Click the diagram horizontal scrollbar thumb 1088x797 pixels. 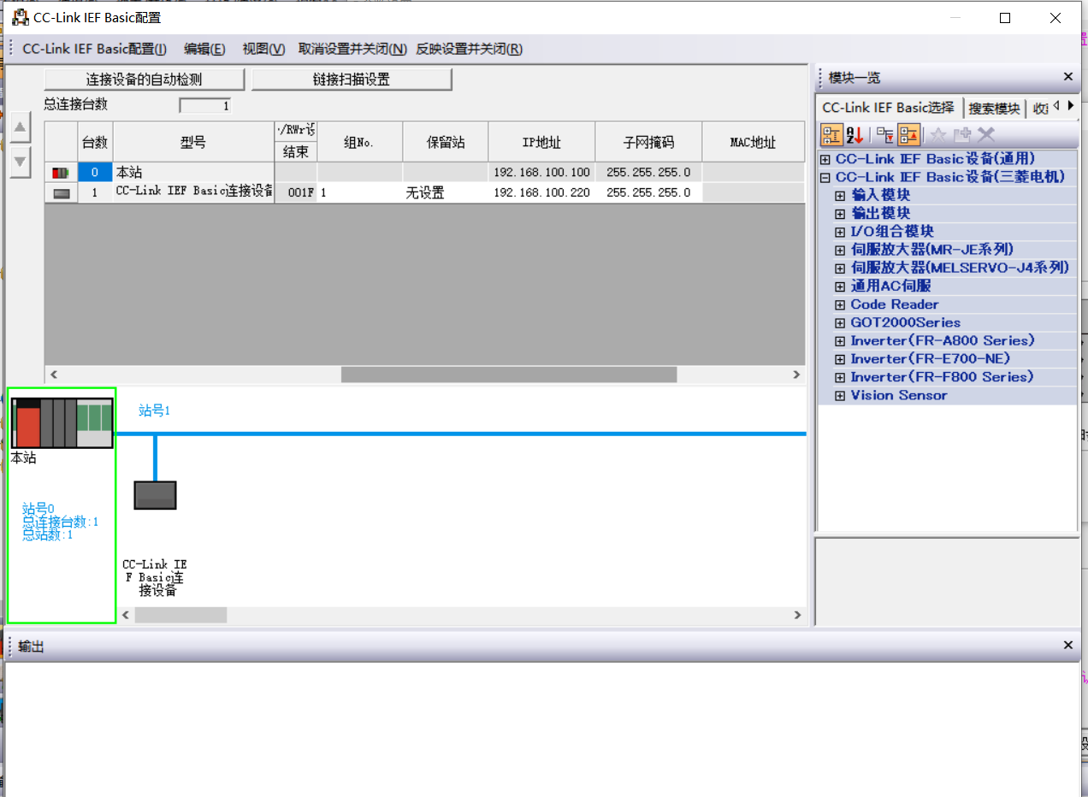[180, 615]
